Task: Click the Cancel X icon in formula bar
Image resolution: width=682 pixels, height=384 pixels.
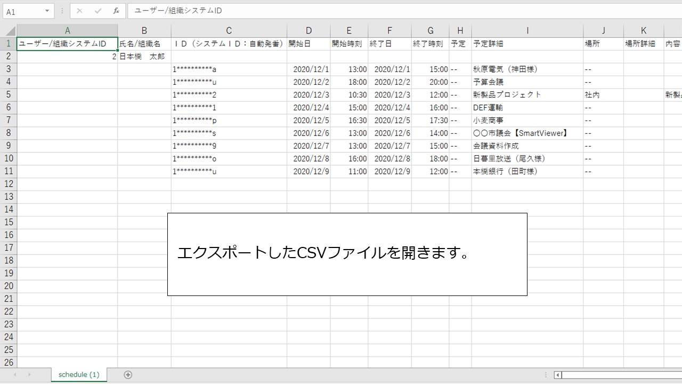Action: tap(79, 11)
